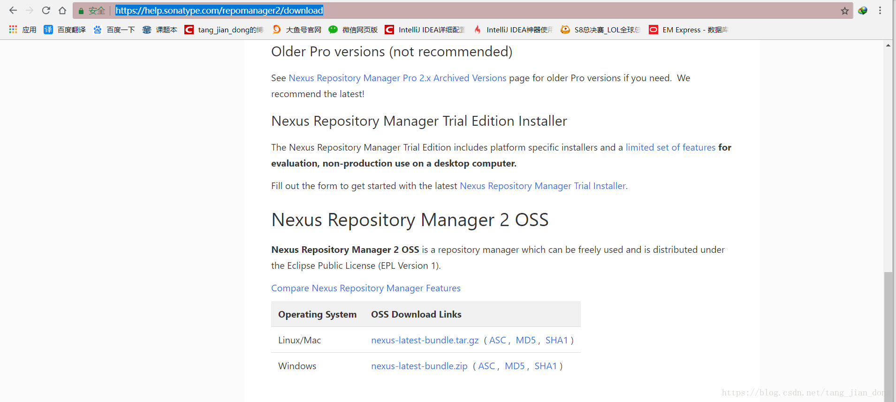Click the Older Pro versions heading

(x=392, y=52)
